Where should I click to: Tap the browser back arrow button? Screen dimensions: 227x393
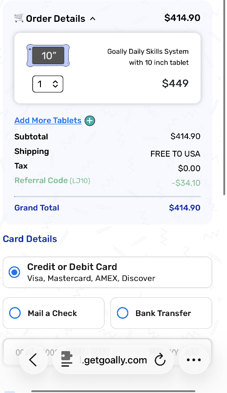tap(34, 360)
